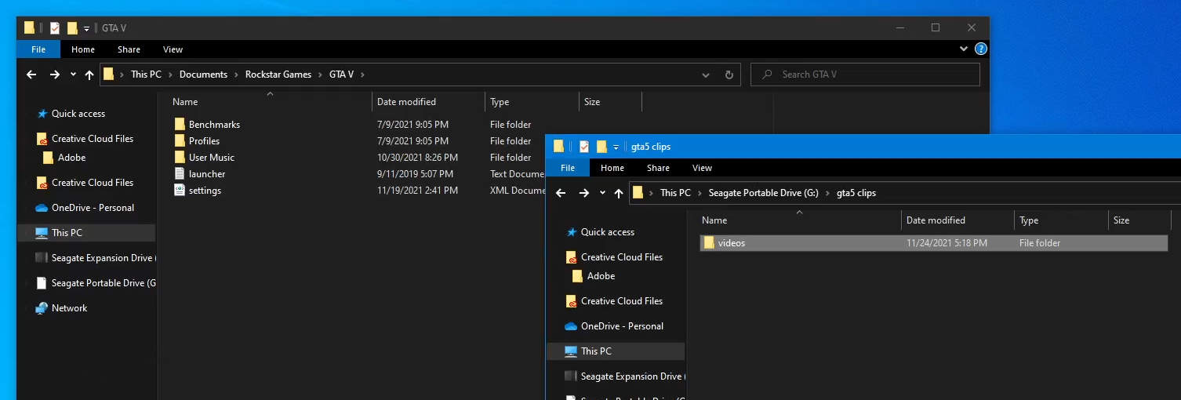
Task: Select This PC in GTA V window sidebar
Action: click(x=67, y=233)
